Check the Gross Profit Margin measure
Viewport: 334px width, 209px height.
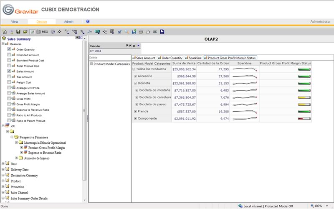coord(9,104)
